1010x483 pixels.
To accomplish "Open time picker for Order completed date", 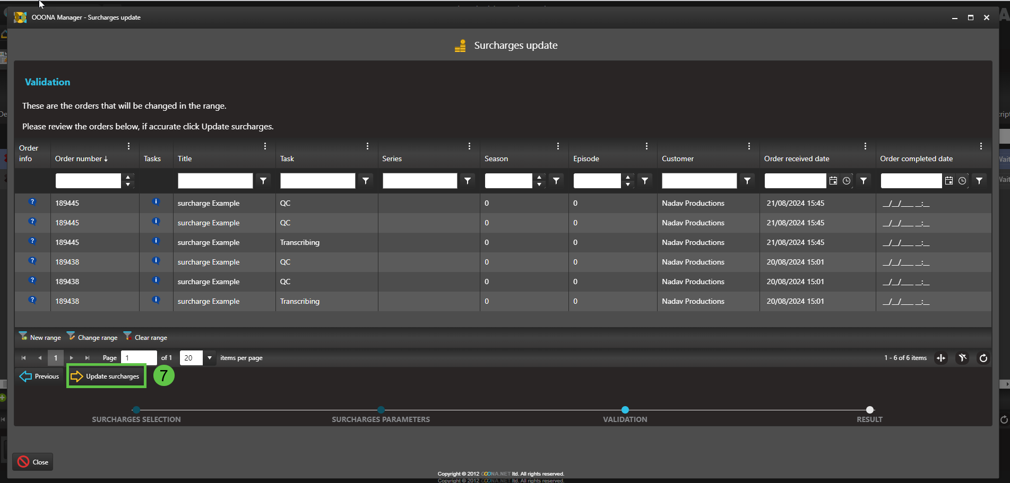I will coord(962,181).
